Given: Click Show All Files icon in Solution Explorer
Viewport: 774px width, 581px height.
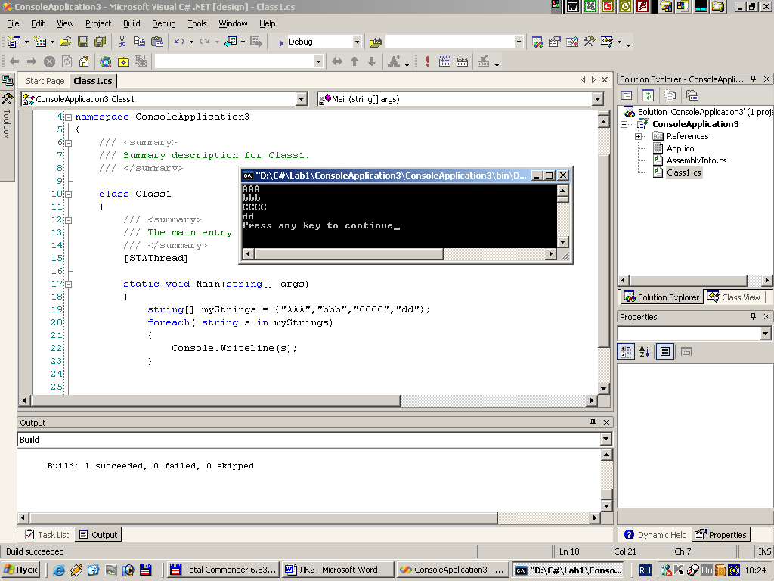Looking at the screenshot, I should pyautogui.click(x=670, y=95).
